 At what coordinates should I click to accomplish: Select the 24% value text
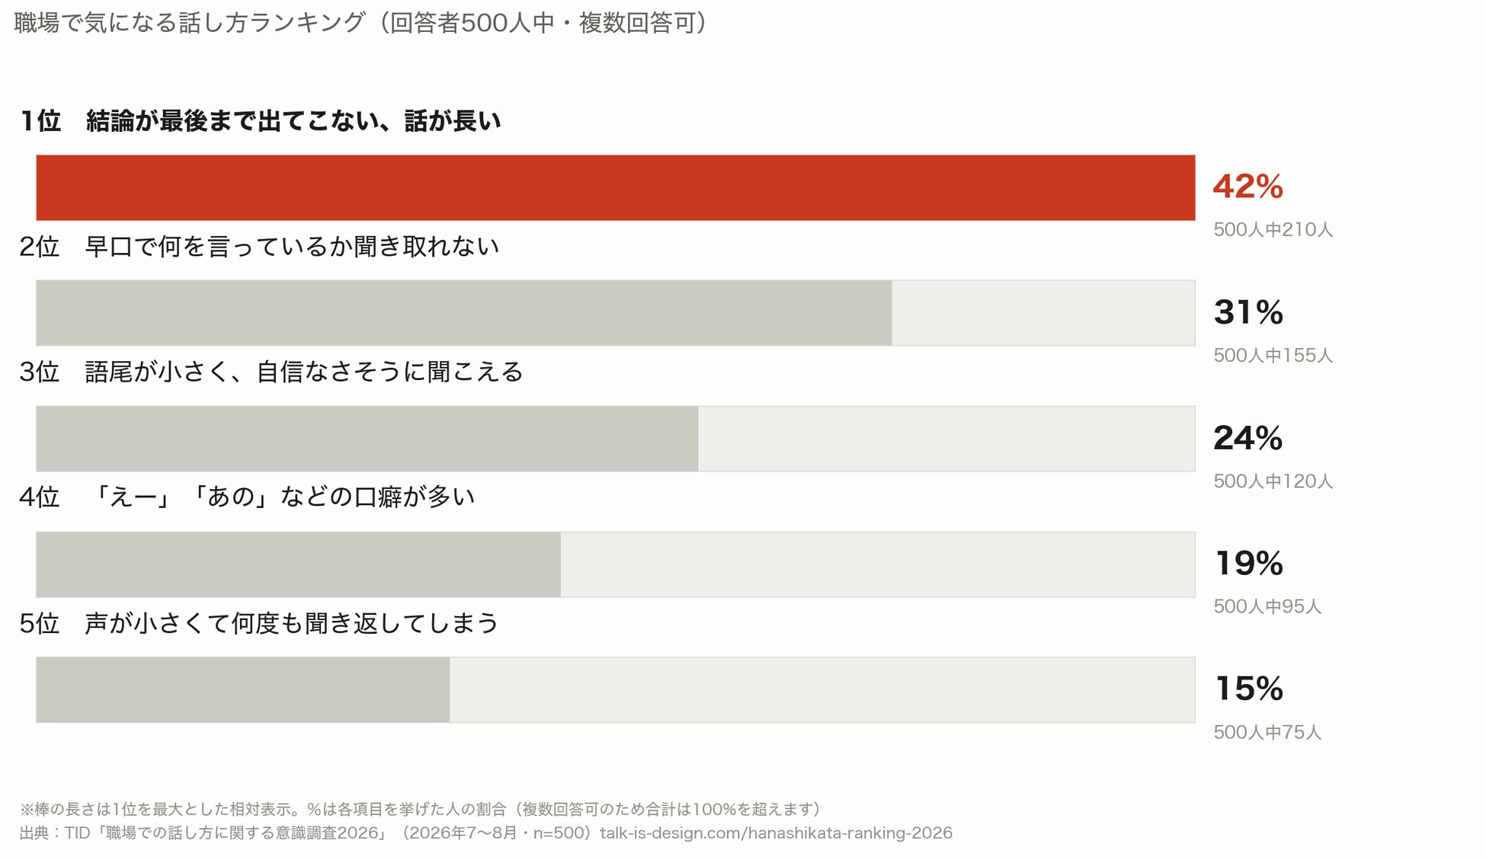[x=1248, y=438]
